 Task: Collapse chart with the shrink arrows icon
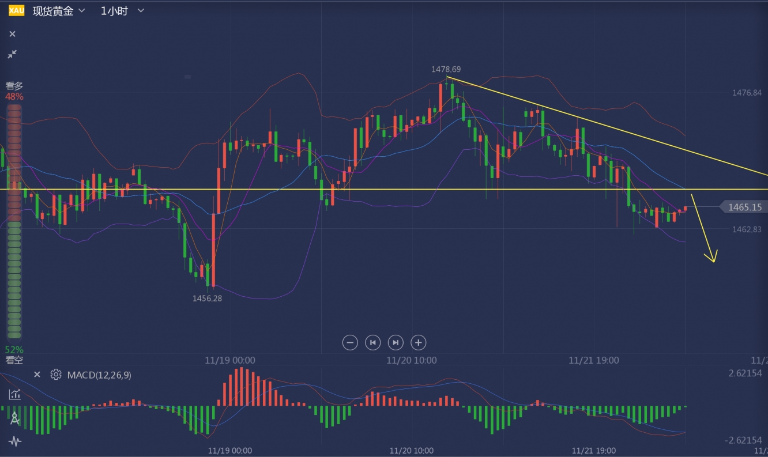(12, 54)
